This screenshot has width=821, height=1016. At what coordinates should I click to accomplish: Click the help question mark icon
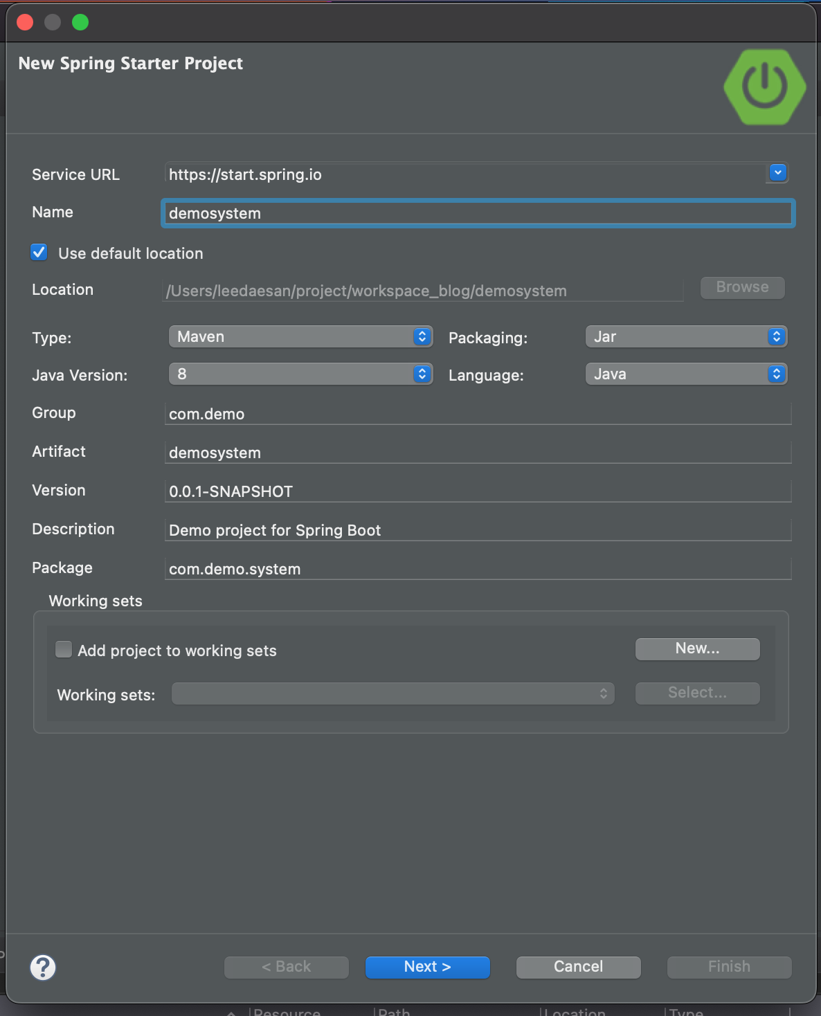[43, 967]
